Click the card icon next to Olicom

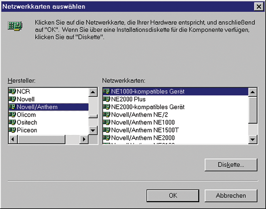point(12,115)
